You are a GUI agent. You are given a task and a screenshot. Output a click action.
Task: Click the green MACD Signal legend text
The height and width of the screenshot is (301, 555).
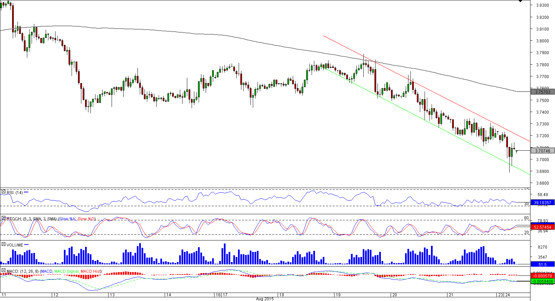(67, 271)
